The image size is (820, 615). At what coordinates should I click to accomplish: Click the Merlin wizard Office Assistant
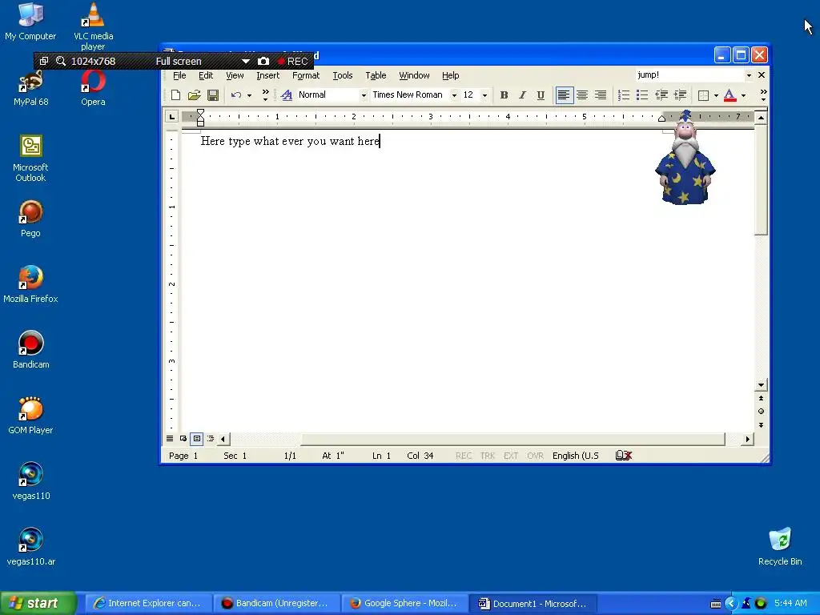pyautogui.click(x=685, y=158)
